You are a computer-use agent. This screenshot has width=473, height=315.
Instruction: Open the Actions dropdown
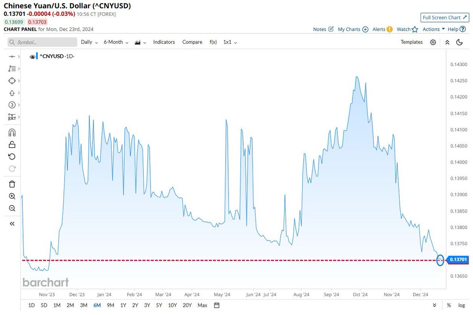tap(434, 29)
